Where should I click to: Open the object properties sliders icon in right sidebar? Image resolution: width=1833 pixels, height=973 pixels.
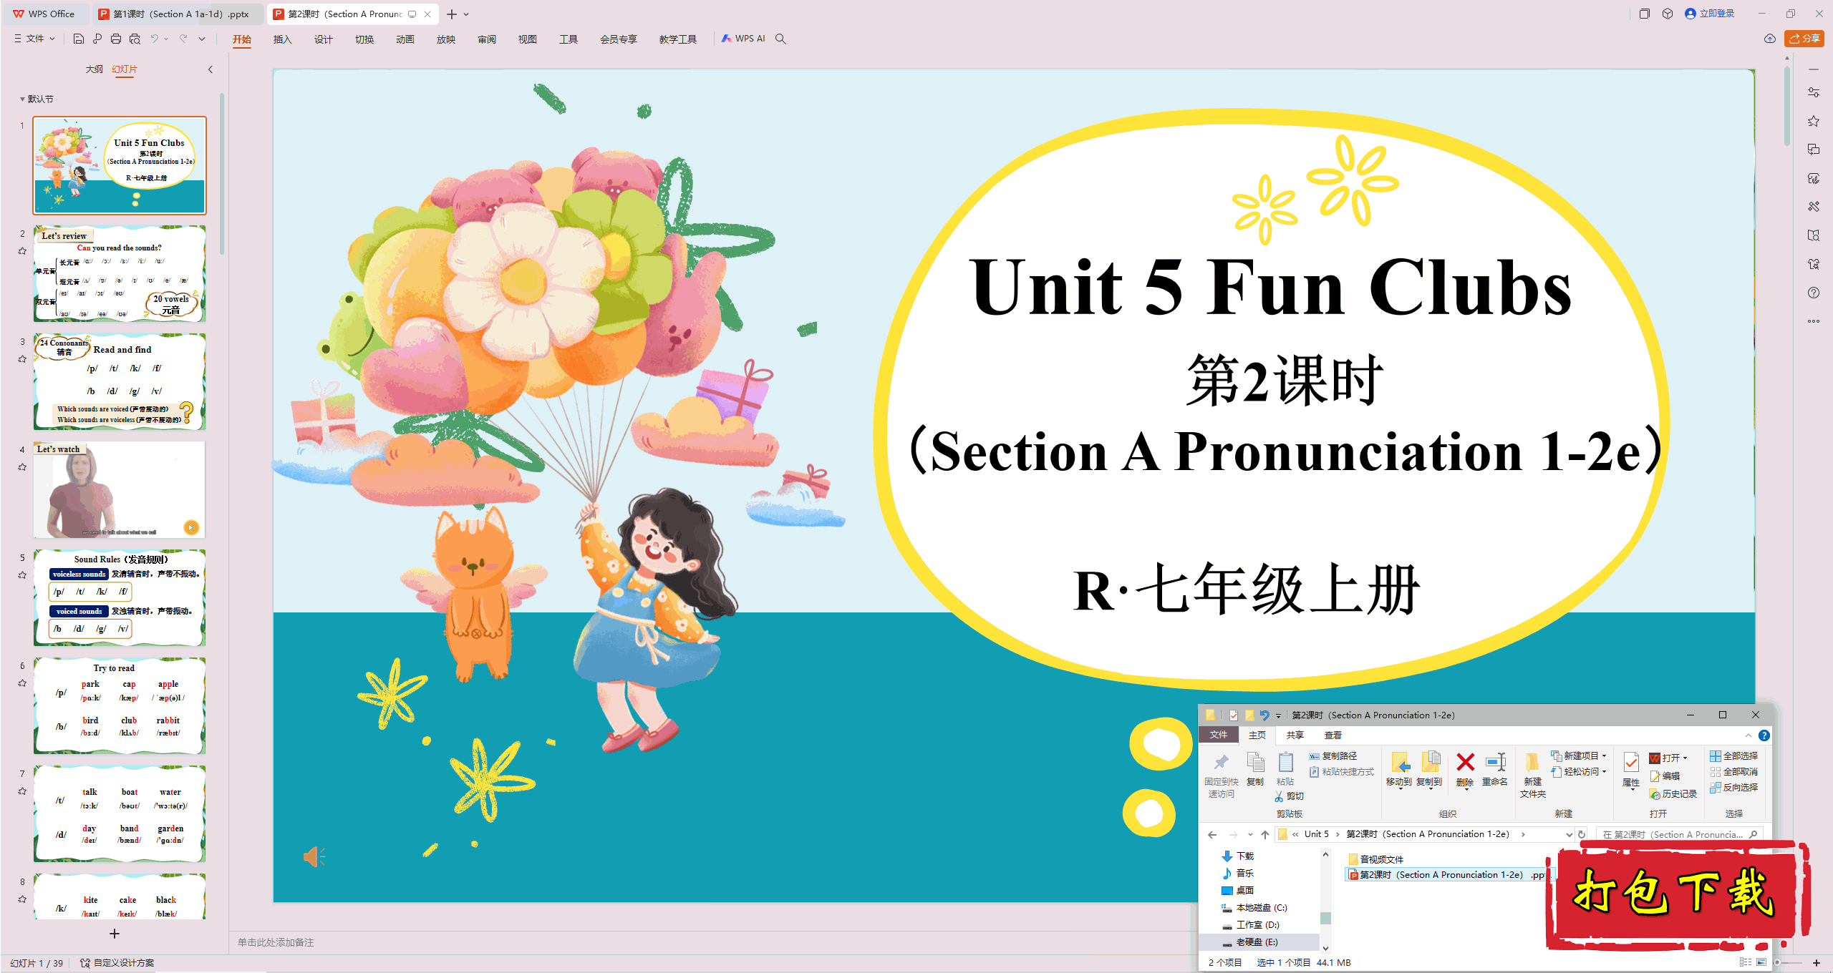click(1814, 92)
